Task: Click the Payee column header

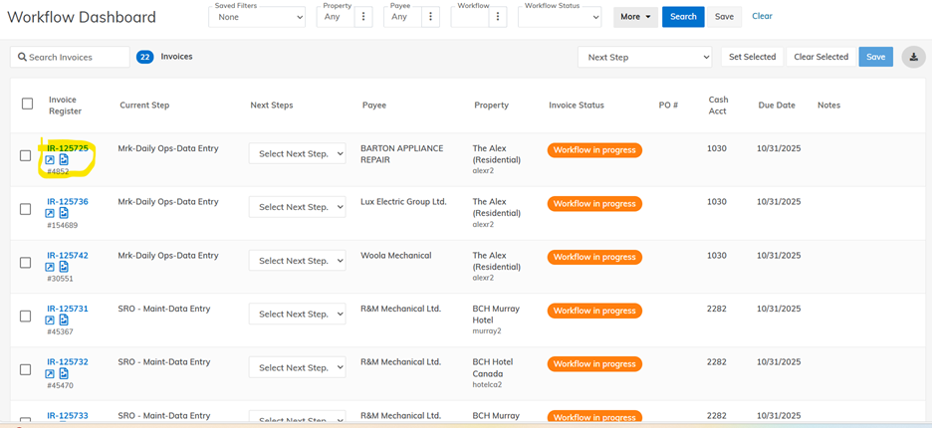Action: [x=374, y=106]
